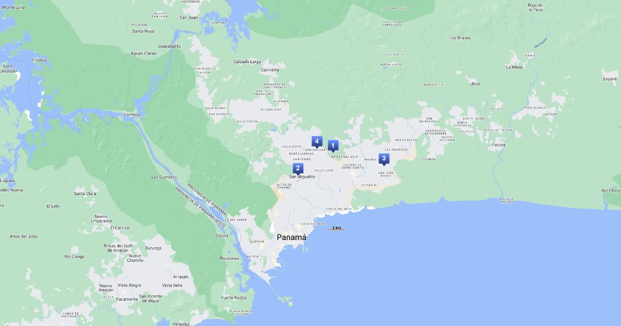Click the 2 km scale bar

336,228
